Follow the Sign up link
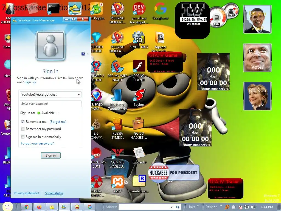Viewport: 281px width, 211px height. [x=30, y=82]
